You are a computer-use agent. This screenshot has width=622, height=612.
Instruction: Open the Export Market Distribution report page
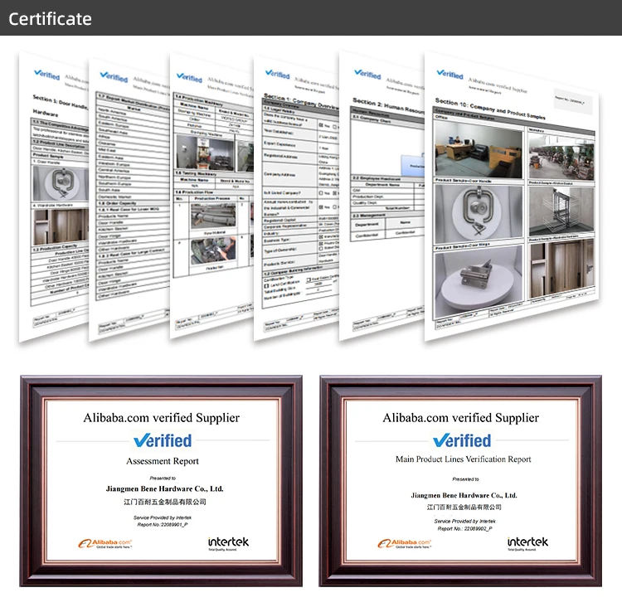tap(129, 200)
